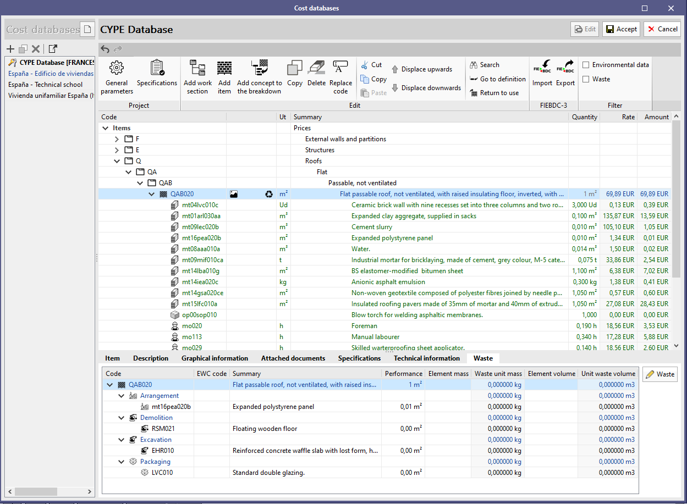Switch to the Item tab

[x=112, y=358]
